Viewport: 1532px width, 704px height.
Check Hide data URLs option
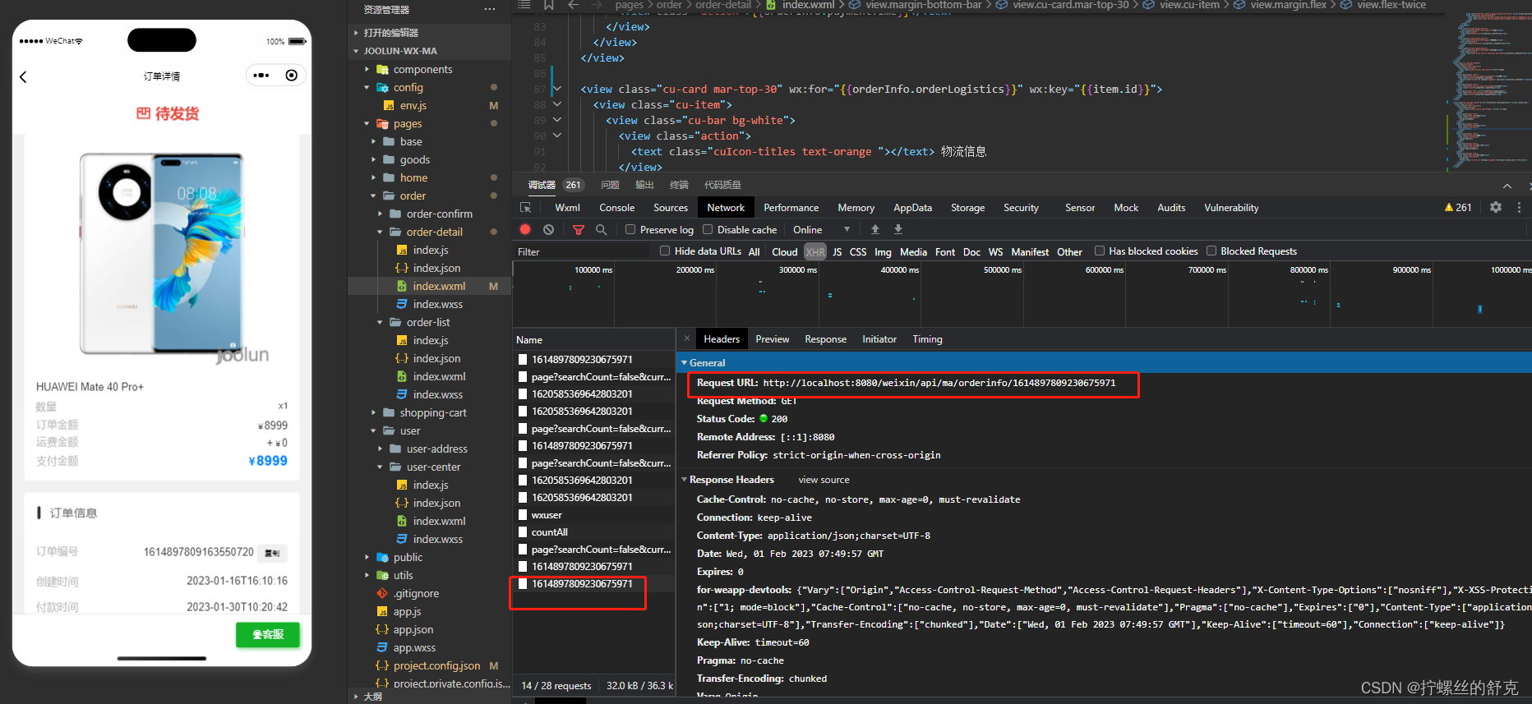click(x=665, y=251)
